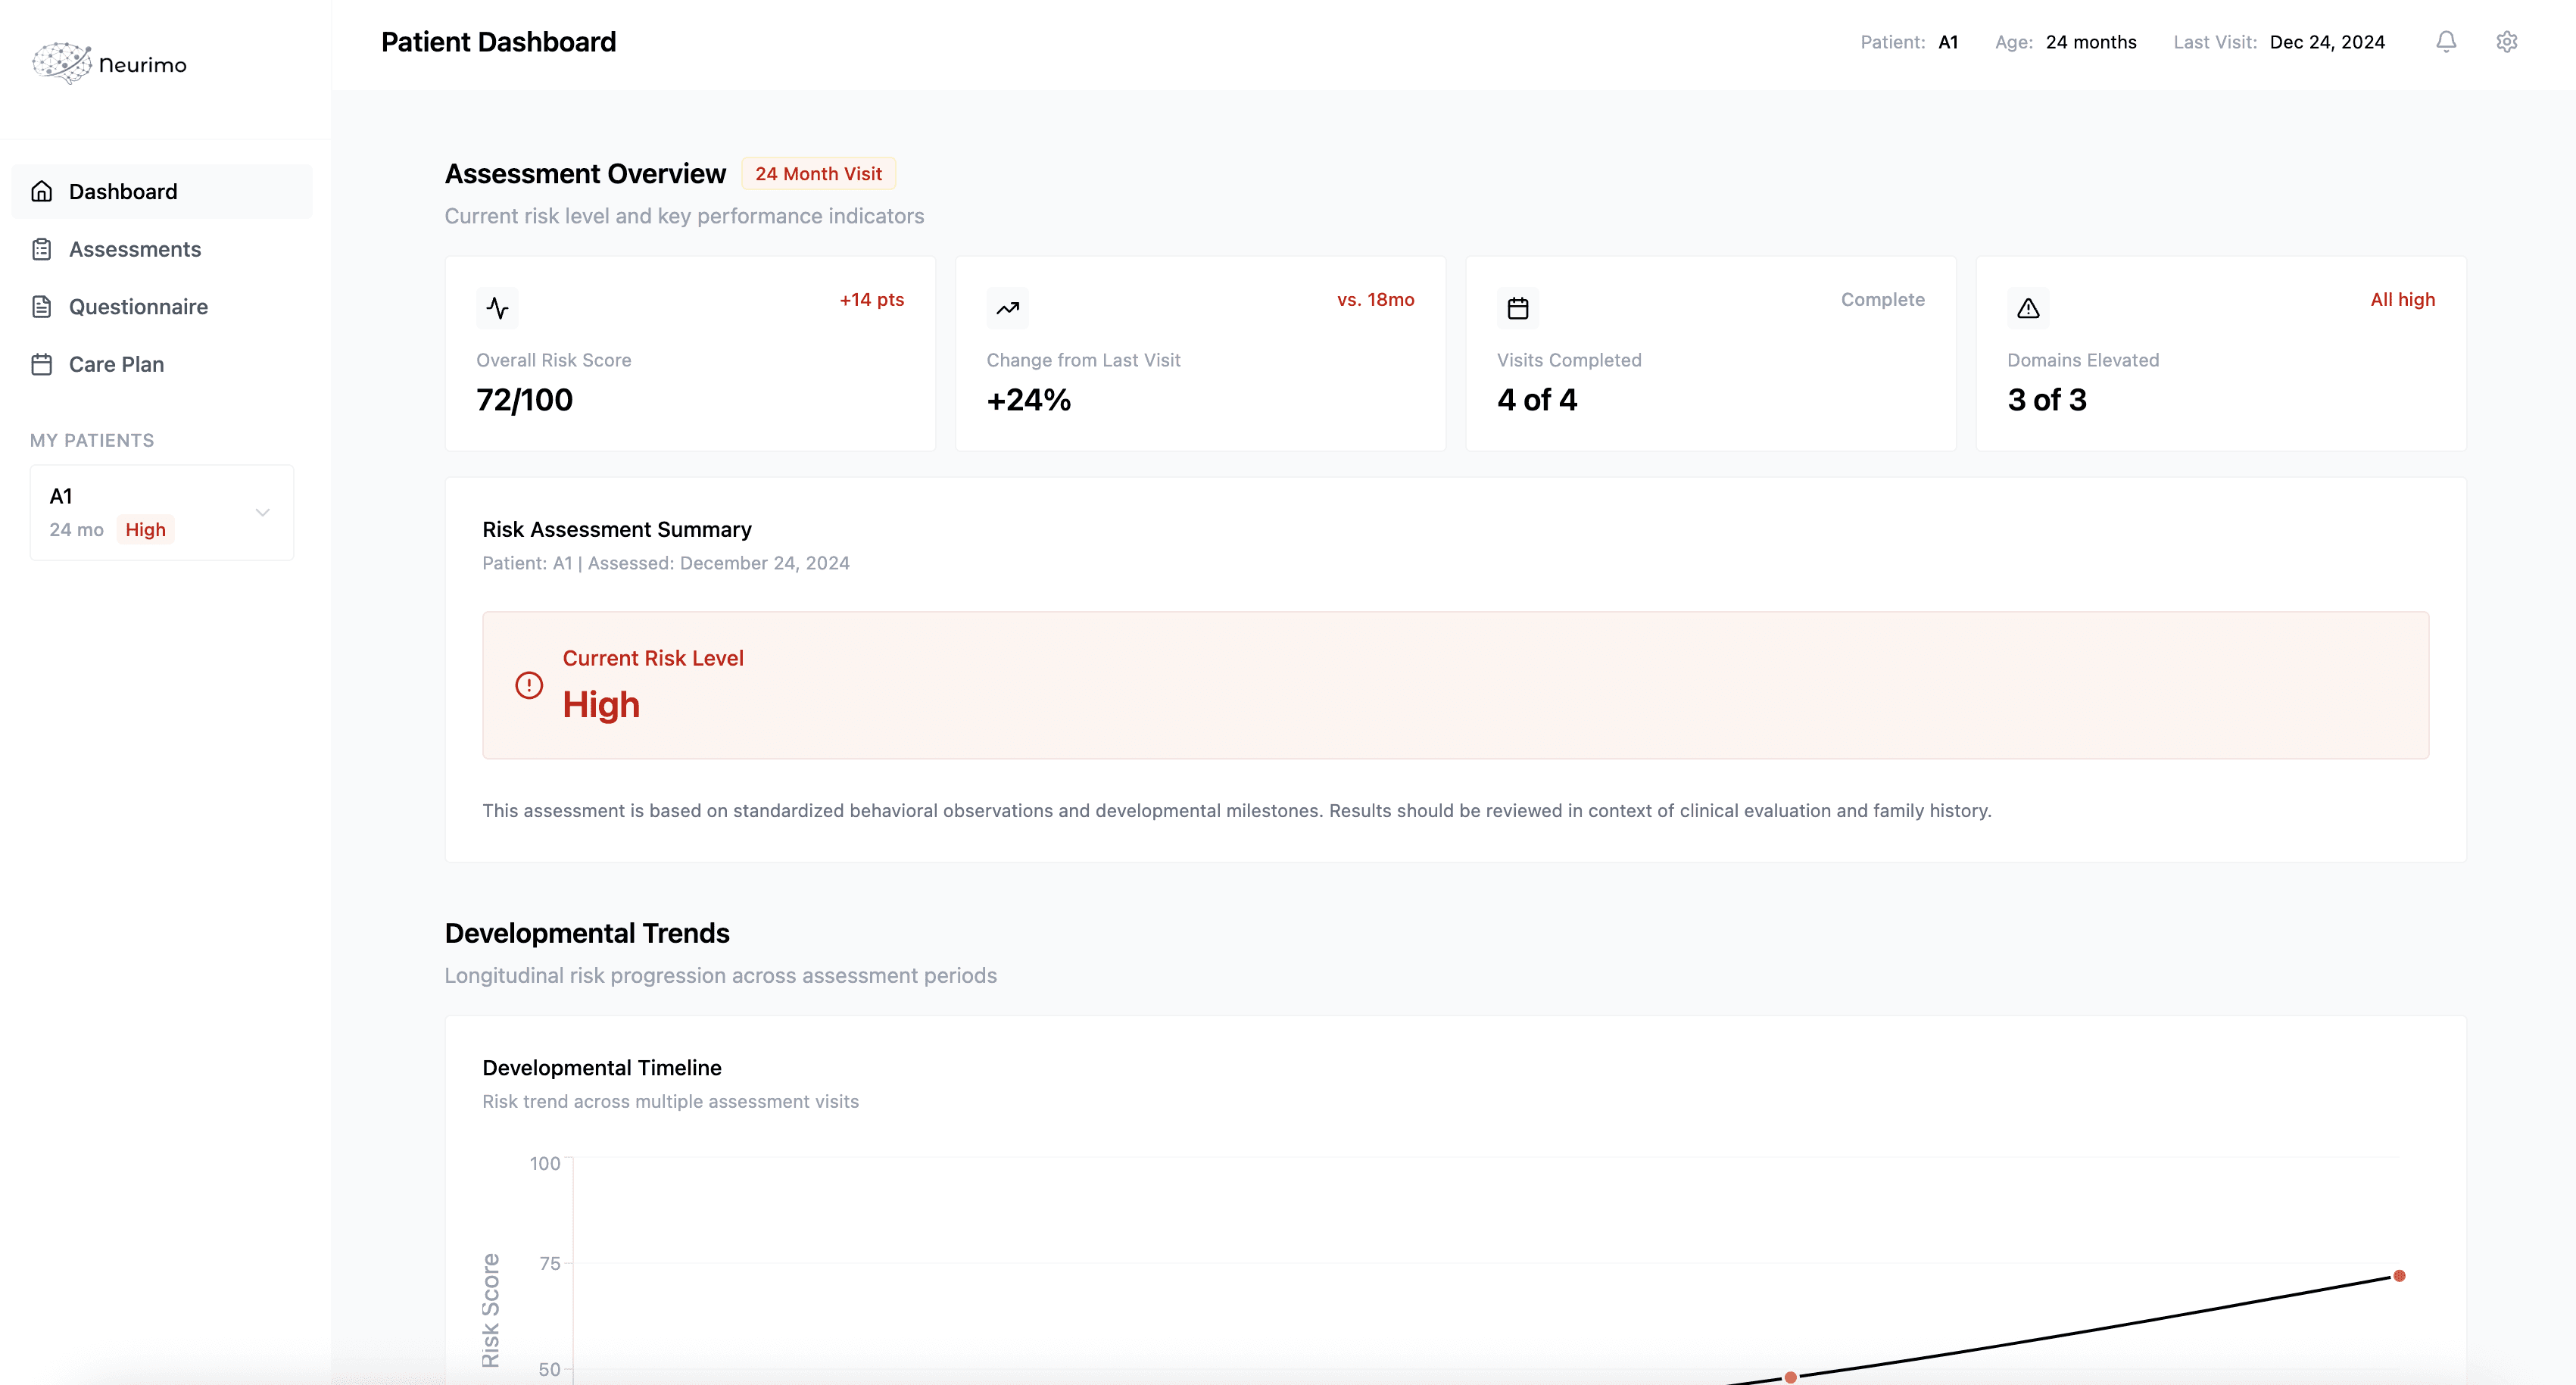The image size is (2576, 1385).
Task: Click the Visits Completed calendar icon
Action: point(1517,308)
